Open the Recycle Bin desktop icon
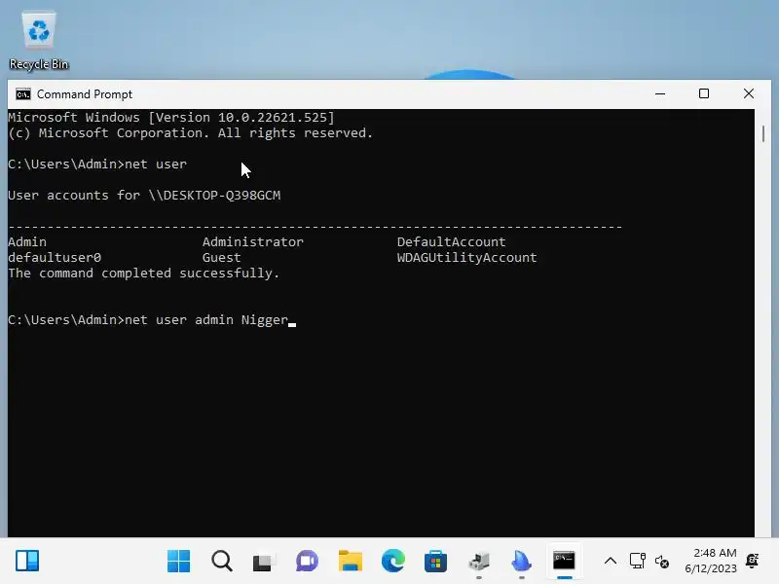Viewport: 779px width, 584px height. tap(39, 42)
